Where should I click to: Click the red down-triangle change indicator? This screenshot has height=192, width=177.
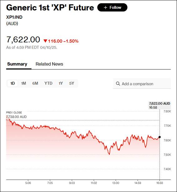45,41
